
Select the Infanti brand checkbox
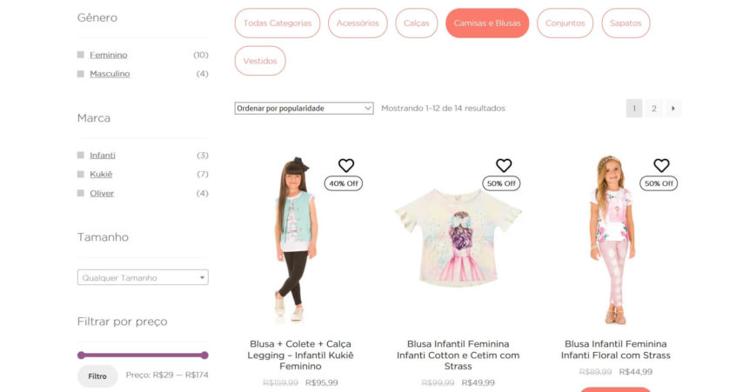click(x=81, y=155)
